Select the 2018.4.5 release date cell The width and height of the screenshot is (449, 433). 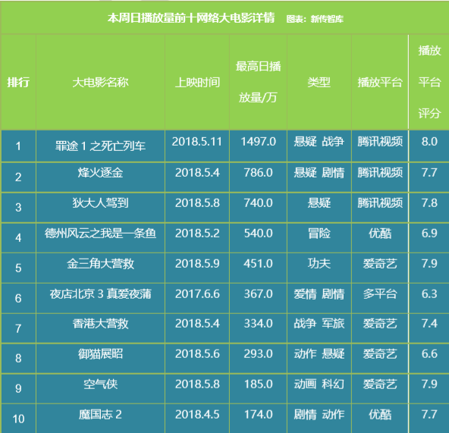[x=197, y=419]
